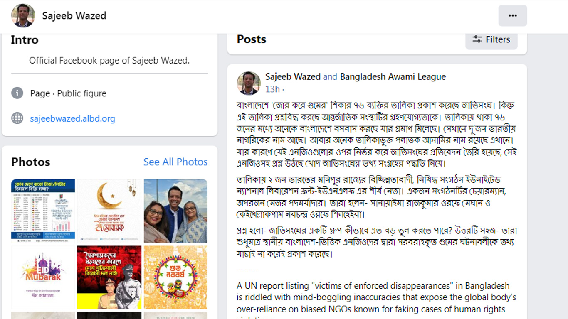Screen dimensions: 568x319
Task: Open the crescent moon Eid Mubarak photo
Action: pos(109,211)
